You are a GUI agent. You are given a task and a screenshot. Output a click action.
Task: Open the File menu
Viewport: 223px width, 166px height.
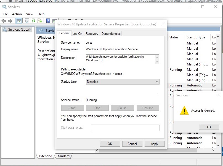pyautogui.click(x=5, y=14)
